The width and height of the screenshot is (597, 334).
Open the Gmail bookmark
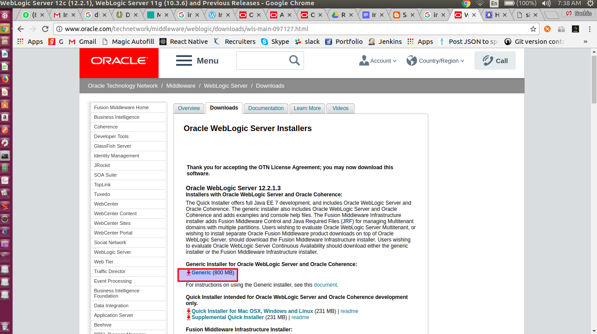point(83,42)
